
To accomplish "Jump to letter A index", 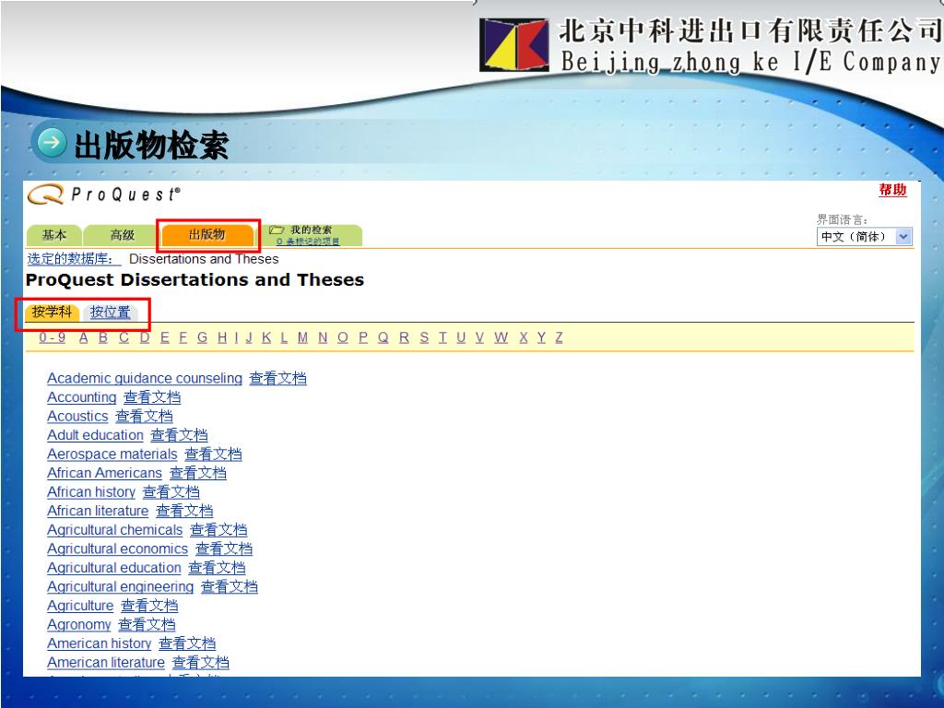I will point(84,337).
